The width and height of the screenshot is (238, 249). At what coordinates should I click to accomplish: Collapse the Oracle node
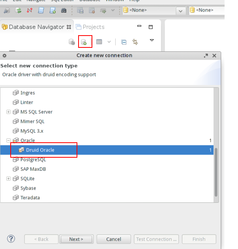[x=8, y=140]
